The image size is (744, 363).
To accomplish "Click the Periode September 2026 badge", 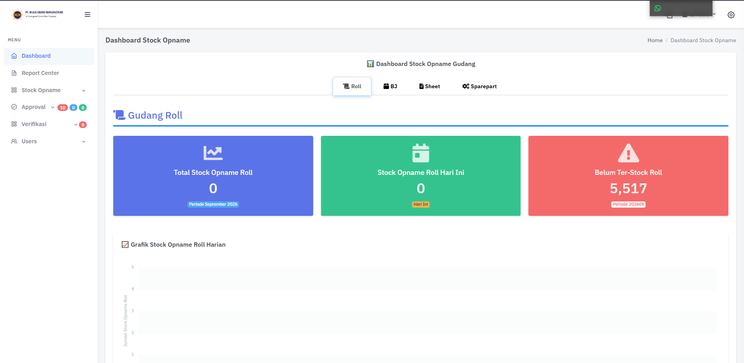I will 213,204.
